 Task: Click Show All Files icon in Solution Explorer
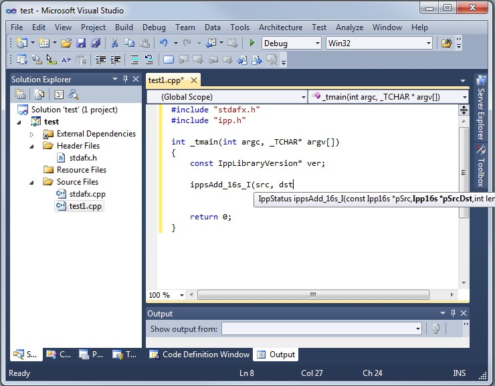pyautogui.click(x=39, y=94)
